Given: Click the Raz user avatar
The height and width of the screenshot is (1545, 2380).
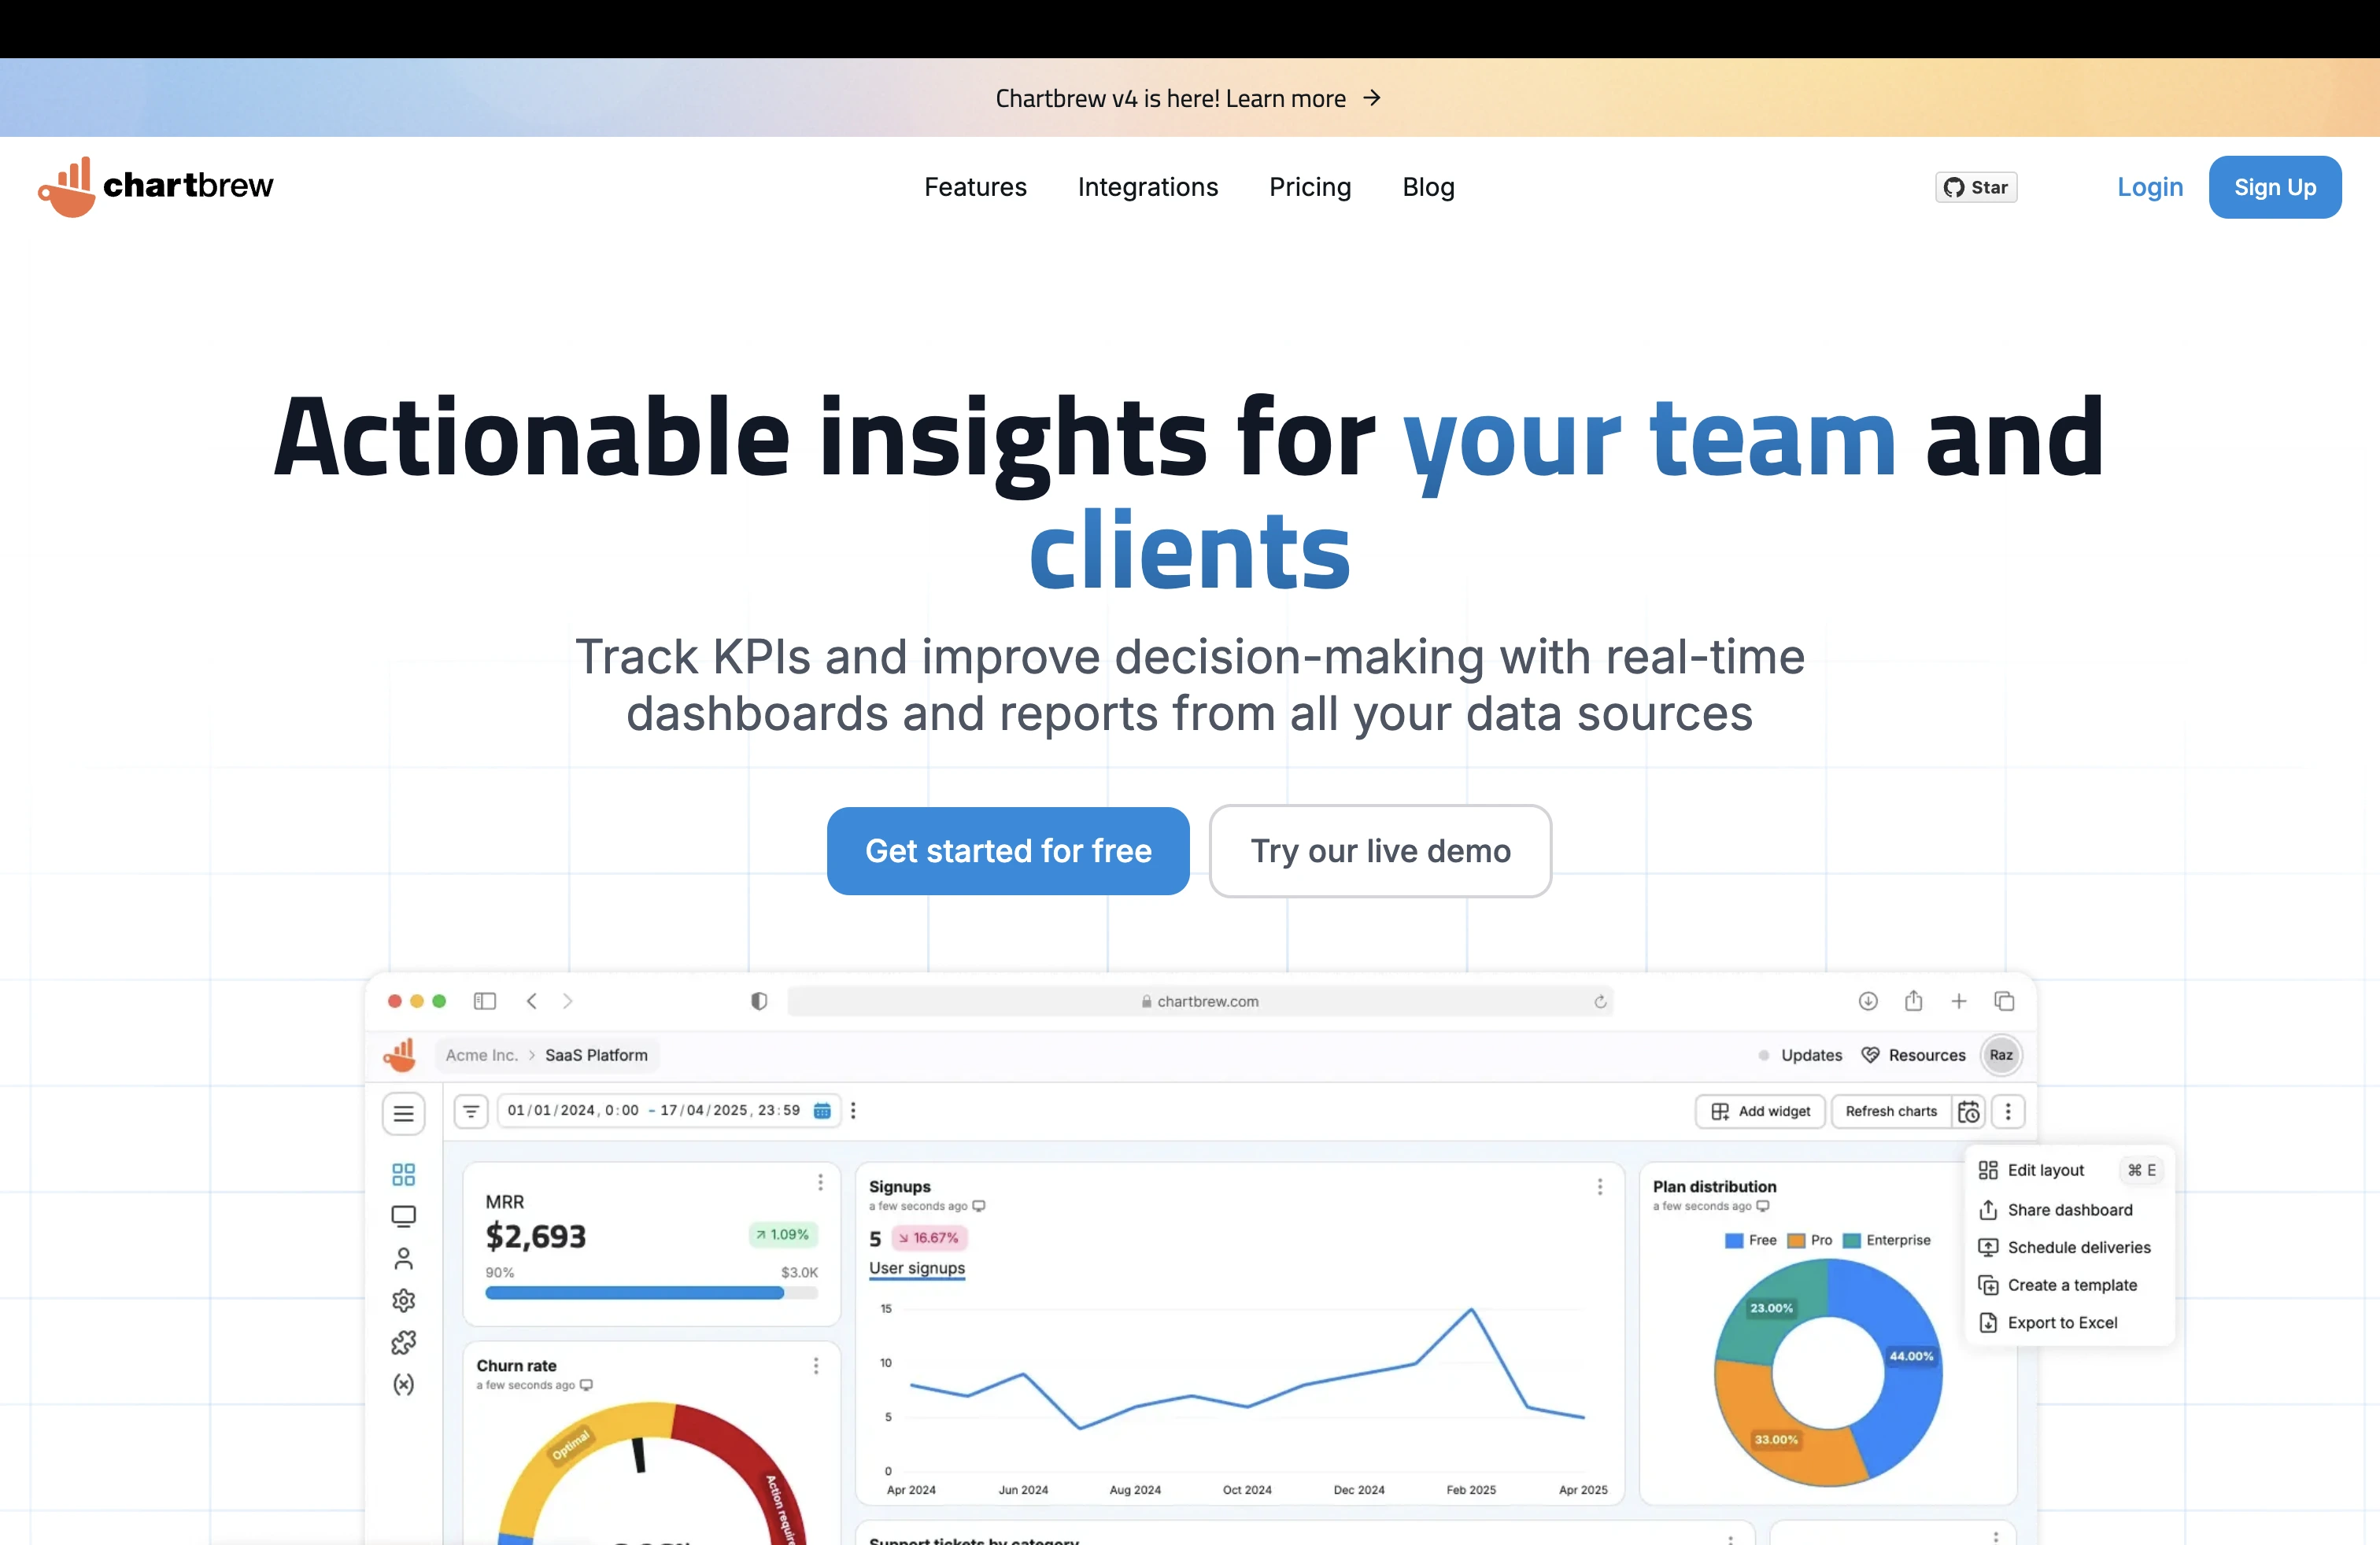Looking at the screenshot, I should (2001, 1054).
